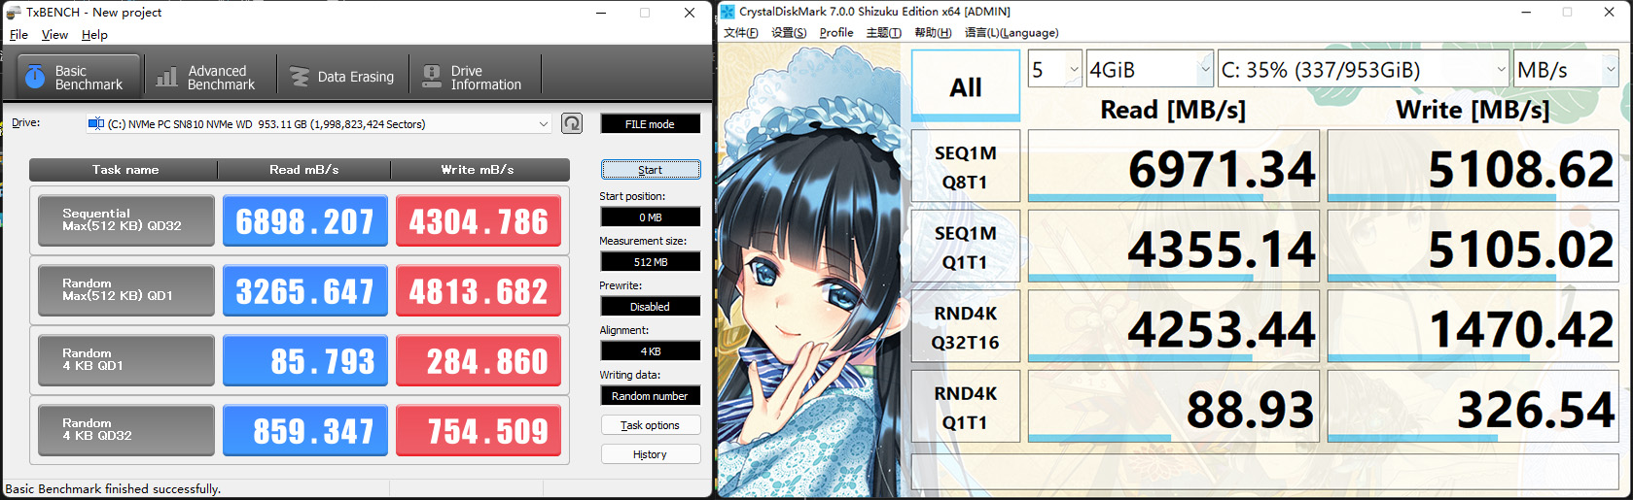Image resolution: width=1633 pixels, height=500 pixels.
Task: Open CrystalDiskMark 主题(T) menu
Action: 883,33
